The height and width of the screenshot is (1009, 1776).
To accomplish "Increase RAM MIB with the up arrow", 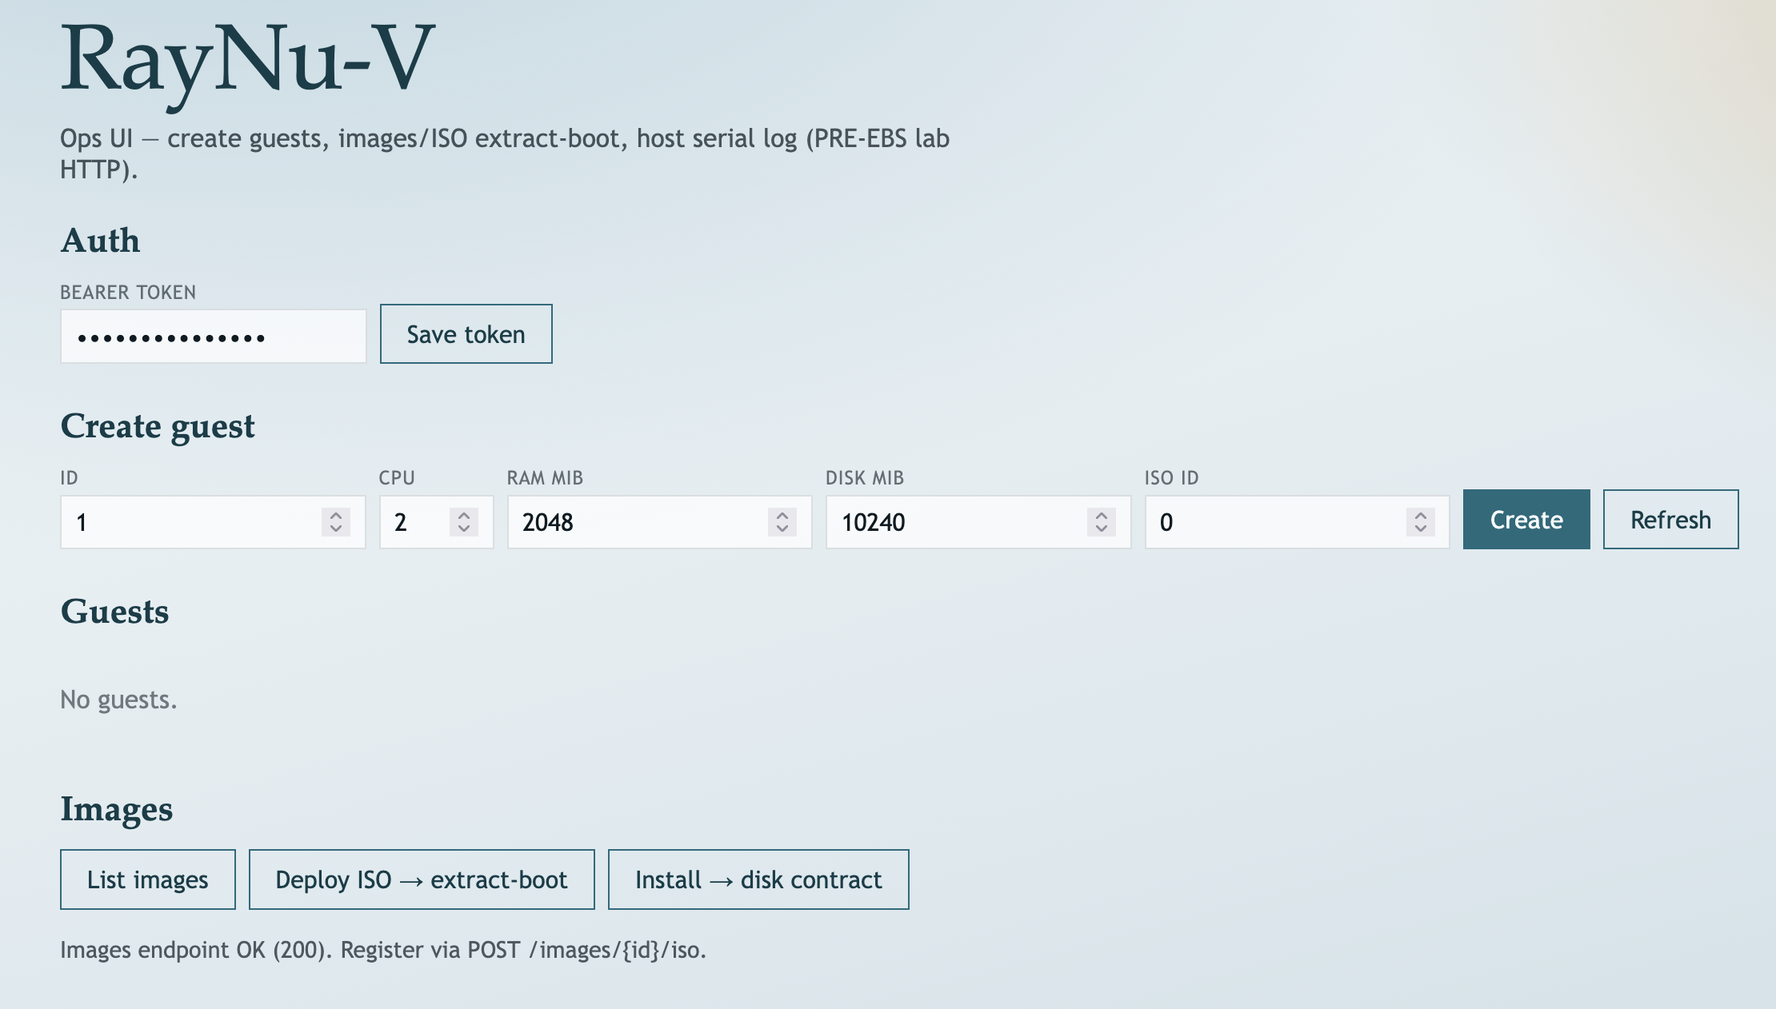I will (x=782, y=515).
